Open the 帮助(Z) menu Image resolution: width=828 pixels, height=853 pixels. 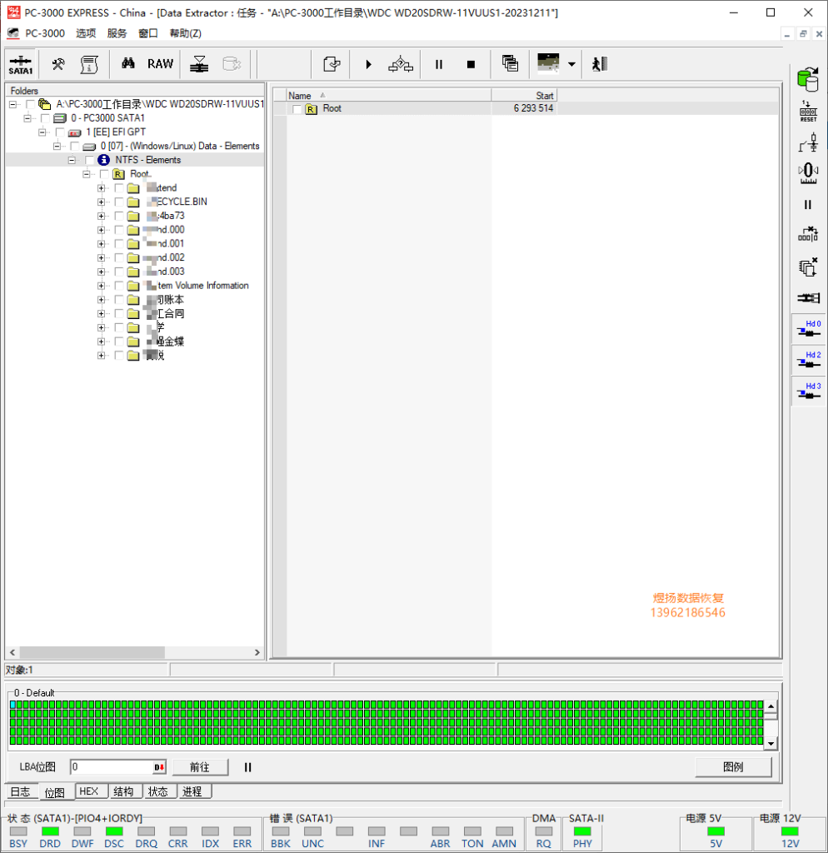point(186,33)
